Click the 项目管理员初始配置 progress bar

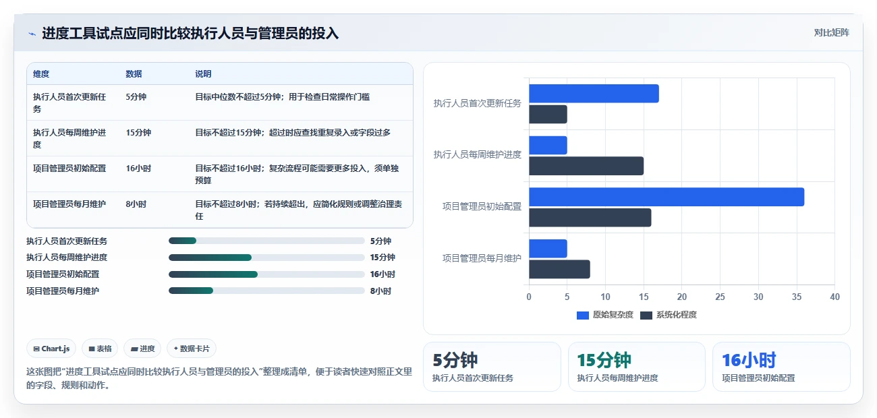click(x=266, y=274)
